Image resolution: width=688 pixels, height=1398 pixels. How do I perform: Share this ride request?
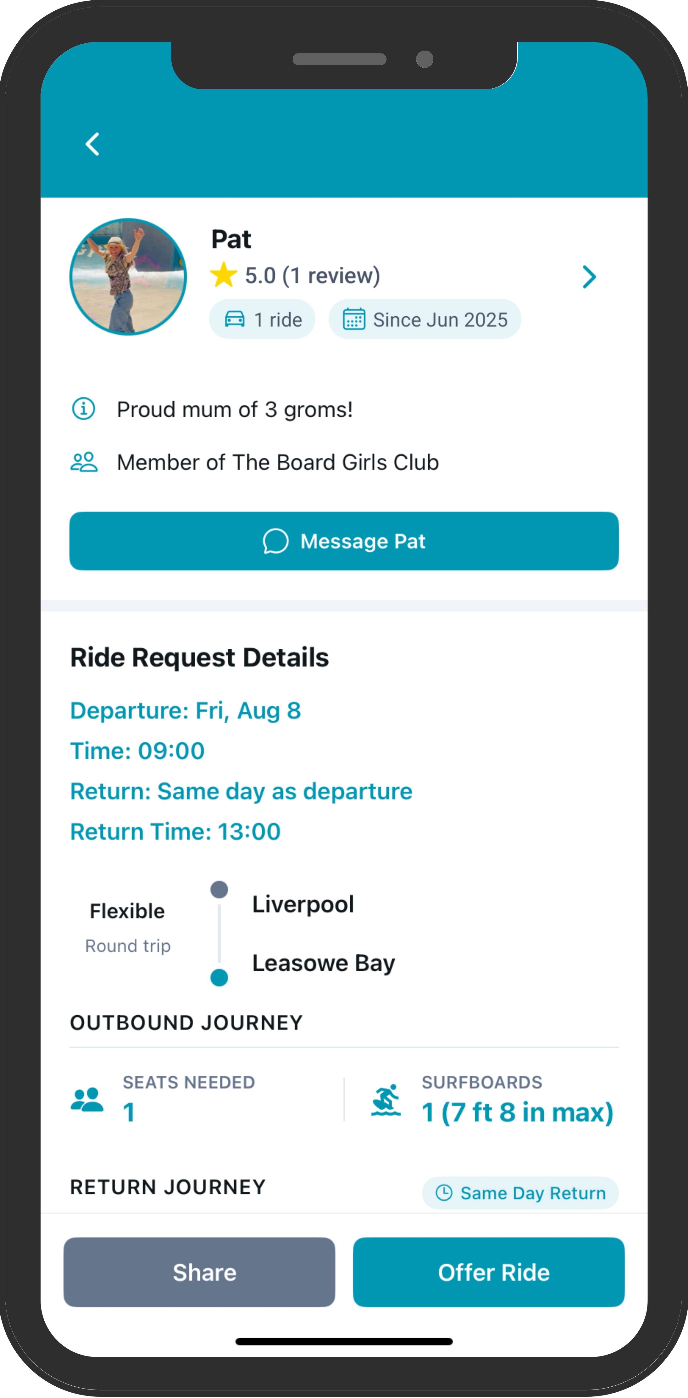[x=199, y=1272]
